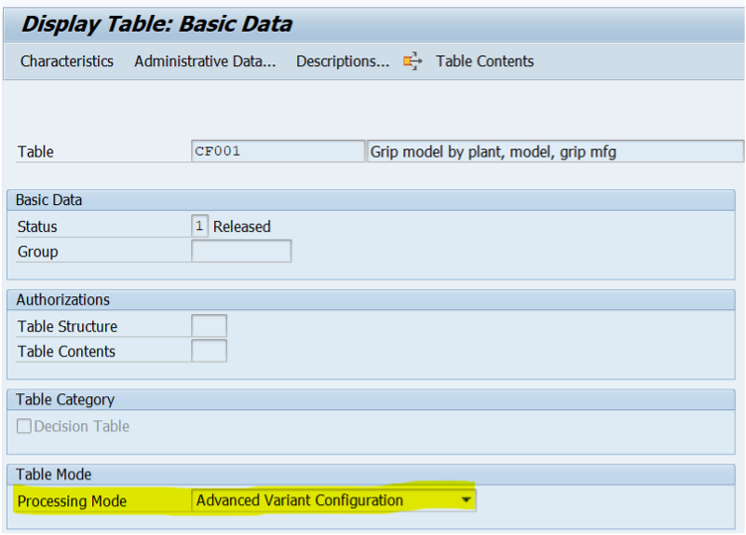The height and width of the screenshot is (535, 746).
Task: Select the Table Structure authorization field
Action: point(209,326)
